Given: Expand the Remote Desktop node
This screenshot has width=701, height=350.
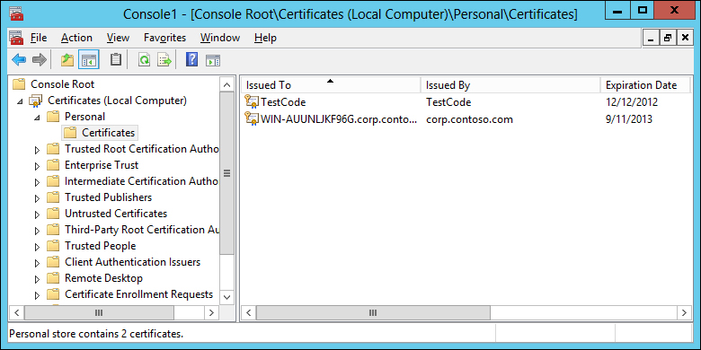Looking at the screenshot, I should pyautogui.click(x=37, y=279).
